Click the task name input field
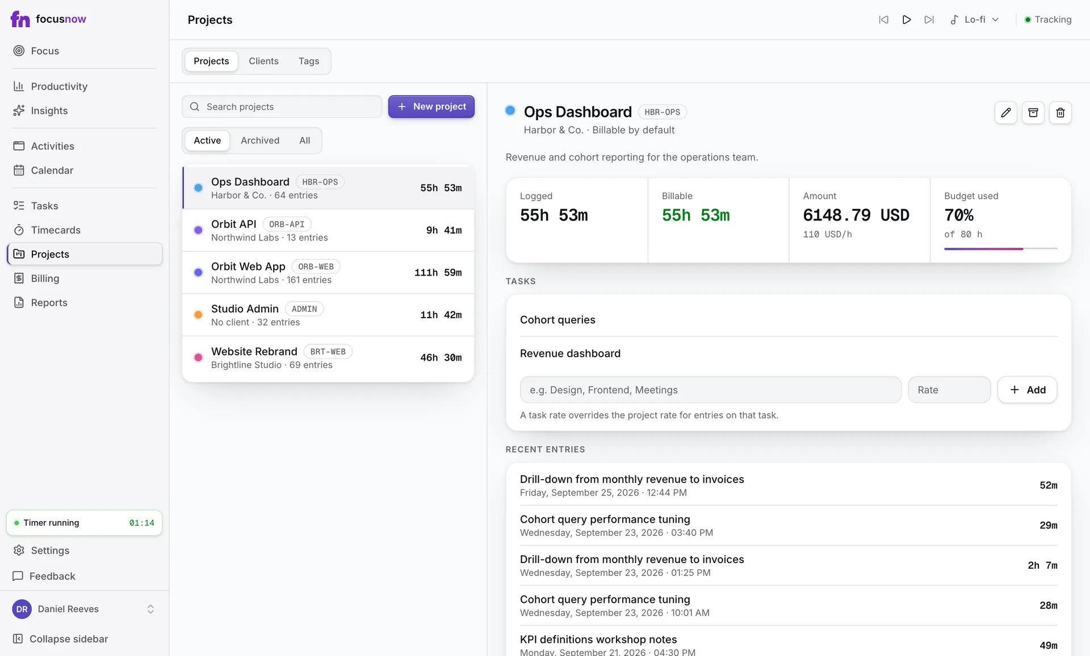1090x656 pixels. pyautogui.click(x=711, y=390)
